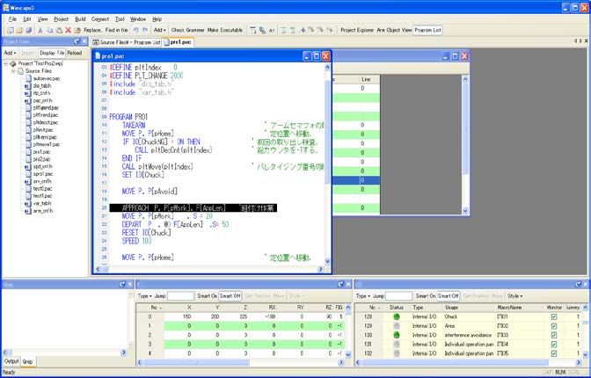Open Project Explorer view

click(357, 30)
